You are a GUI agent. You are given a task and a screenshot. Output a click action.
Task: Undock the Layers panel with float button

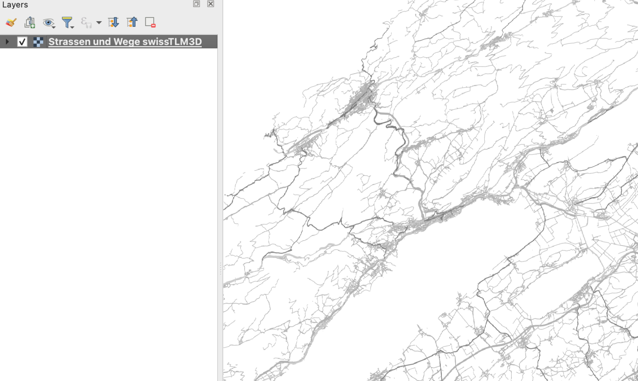(197, 4)
